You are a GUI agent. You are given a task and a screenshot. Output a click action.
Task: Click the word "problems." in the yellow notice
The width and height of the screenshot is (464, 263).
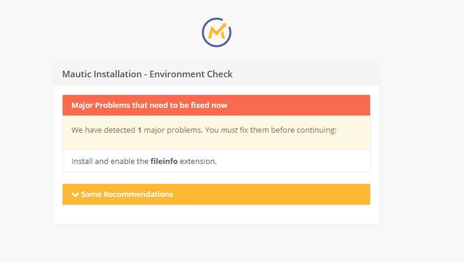[187, 130]
